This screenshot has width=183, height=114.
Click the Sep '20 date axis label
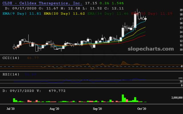pyautogui.click(x=98, y=109)
